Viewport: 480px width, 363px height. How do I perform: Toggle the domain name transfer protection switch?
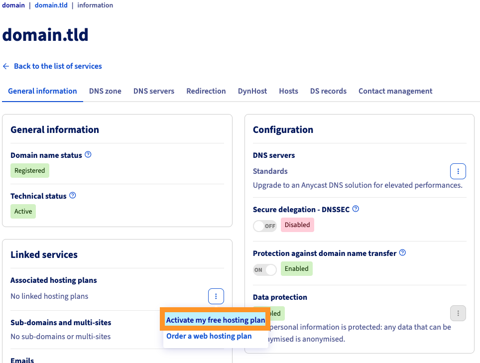[265, 269]
